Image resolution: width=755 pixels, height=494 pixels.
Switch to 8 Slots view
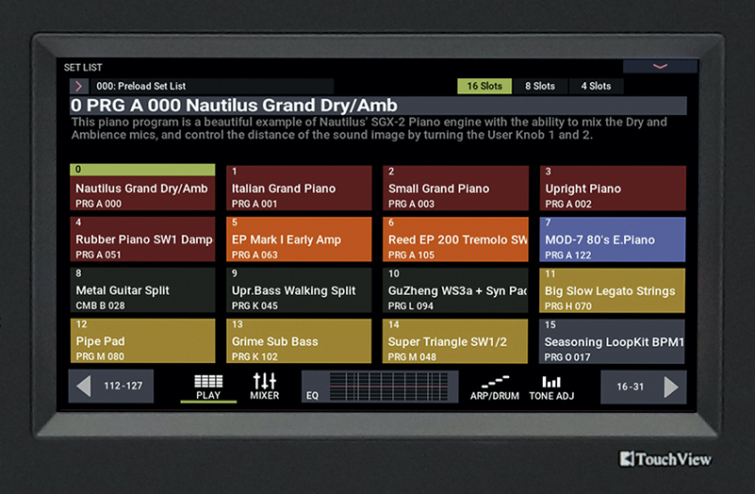[x=540, y=86]
